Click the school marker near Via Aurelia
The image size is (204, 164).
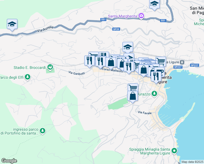coord(12,24)
